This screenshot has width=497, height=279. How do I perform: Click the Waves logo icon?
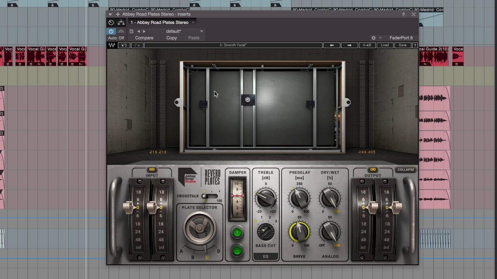click(x=111, y=45)
